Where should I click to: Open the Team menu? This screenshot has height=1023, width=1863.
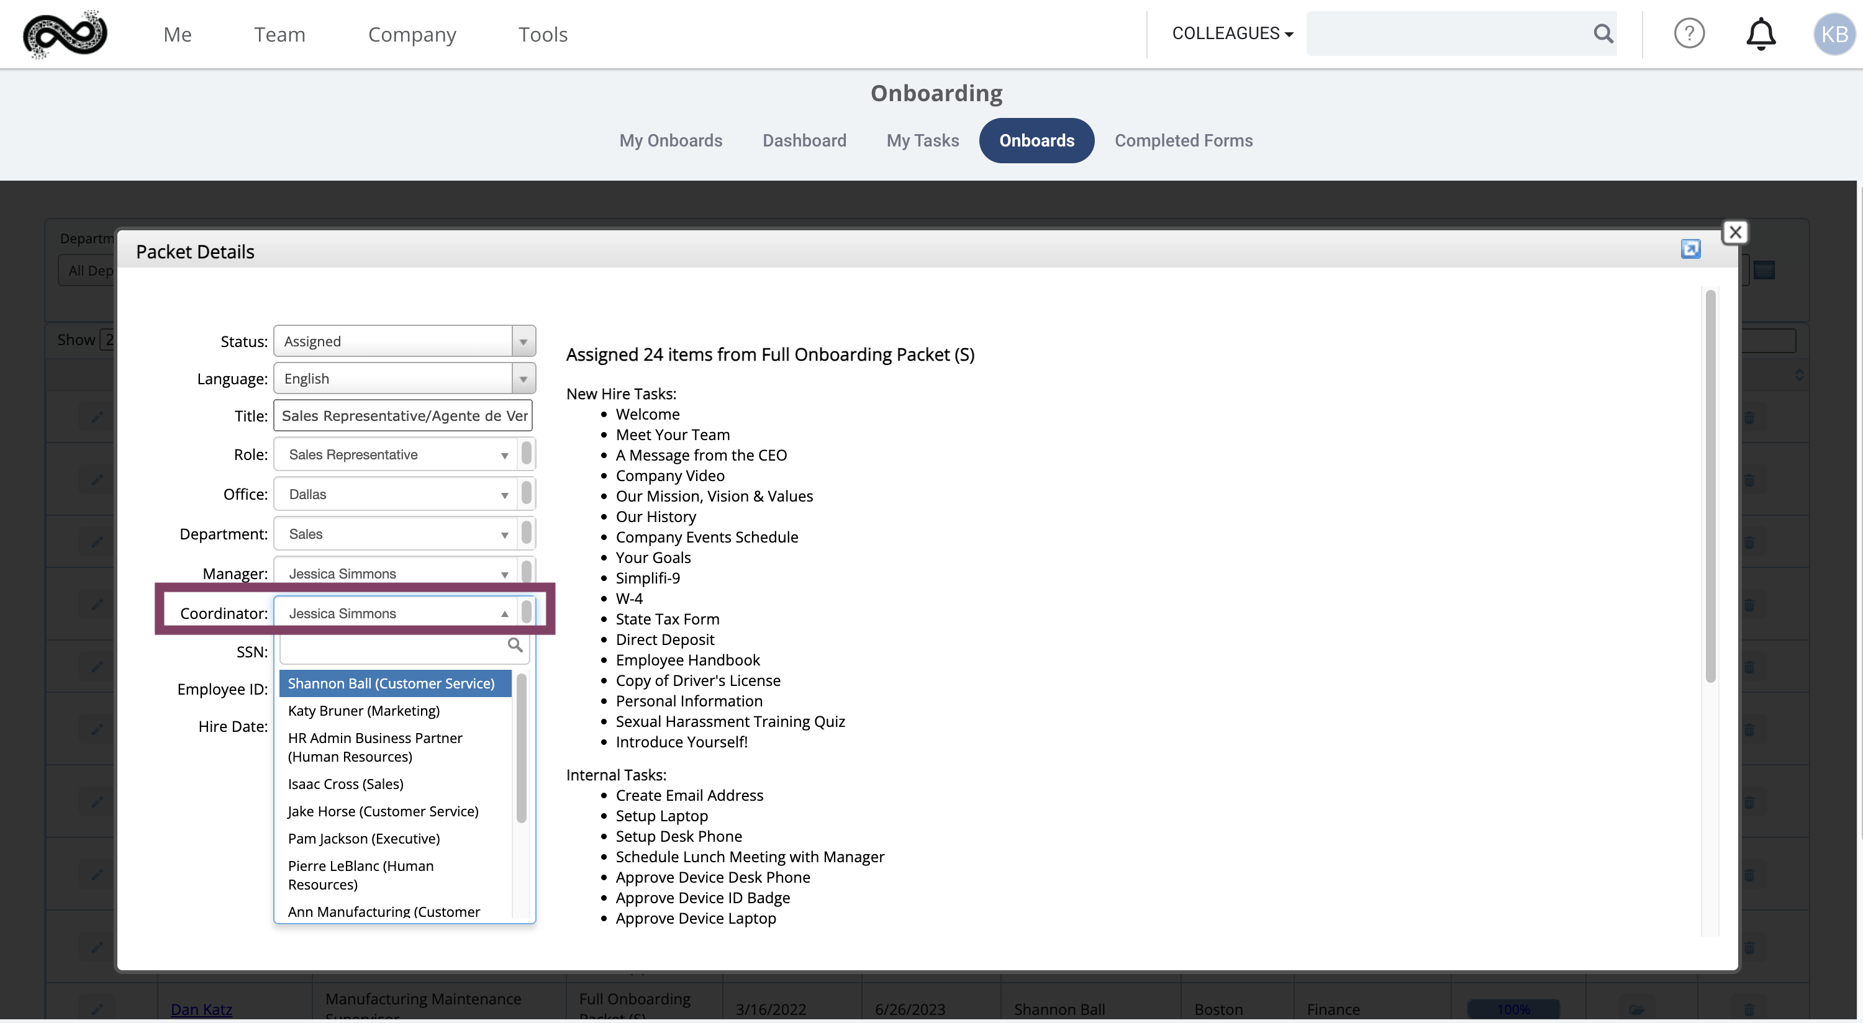[x=279, y=34]
